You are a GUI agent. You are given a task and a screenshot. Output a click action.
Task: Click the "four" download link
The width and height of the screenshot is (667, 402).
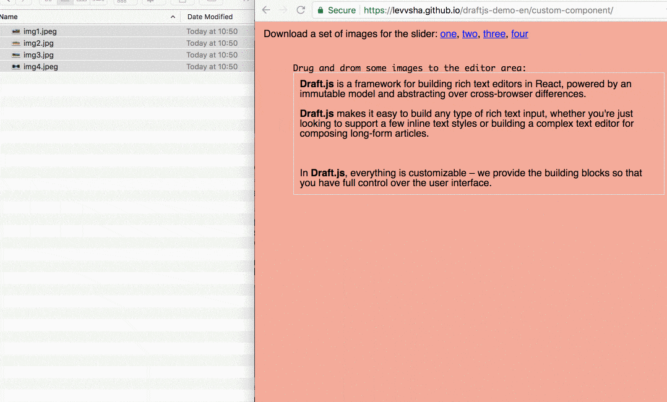pos(519,33)
